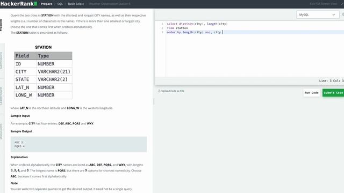Screen dimensions: 344x193
Task: Click the 'STATION' table title
Action: 43,47
